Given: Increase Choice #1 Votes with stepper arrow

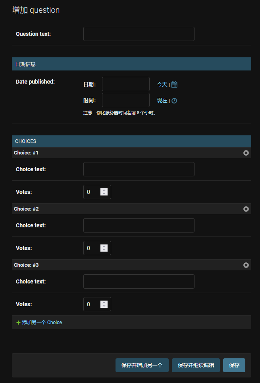Looking at the screenshot, I should coord(104,190).
